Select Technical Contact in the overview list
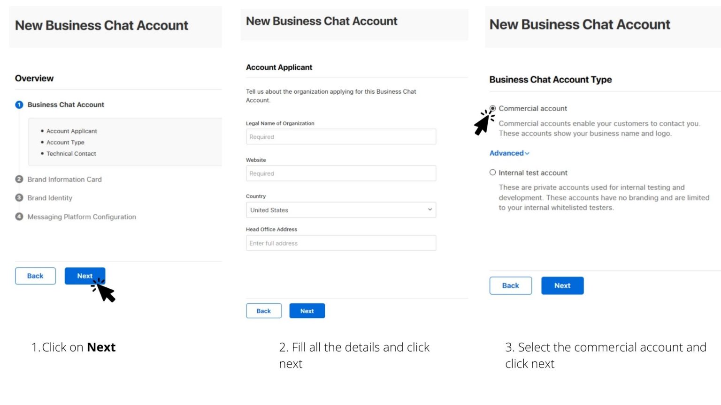Screen dimensions: 721x405 (71, 153)
